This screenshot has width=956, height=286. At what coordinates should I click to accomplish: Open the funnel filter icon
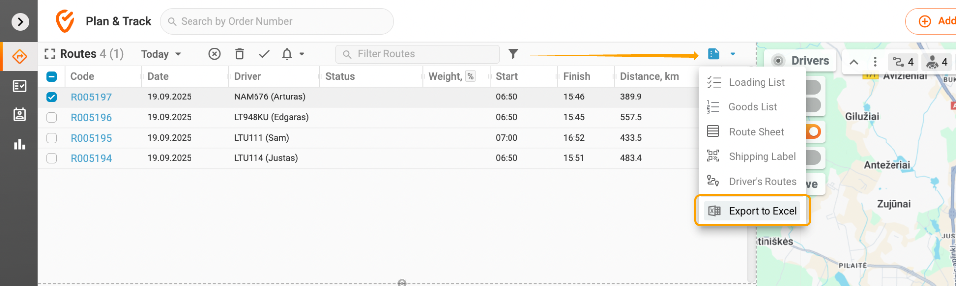[x=513, y=54]
